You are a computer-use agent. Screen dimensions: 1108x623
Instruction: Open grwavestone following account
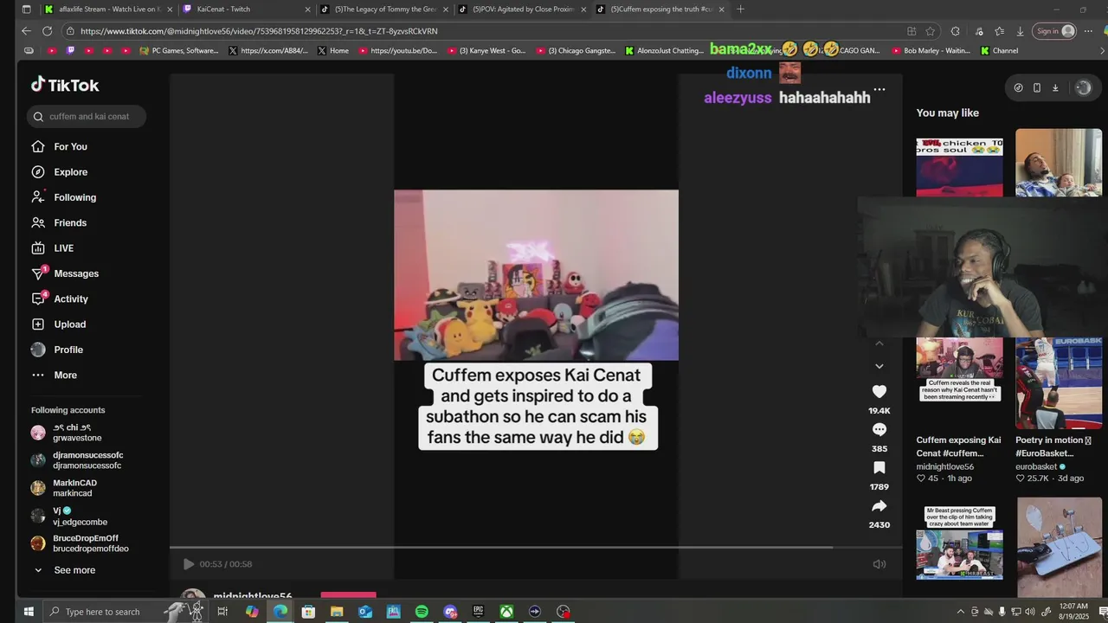(x=78, y=433)
